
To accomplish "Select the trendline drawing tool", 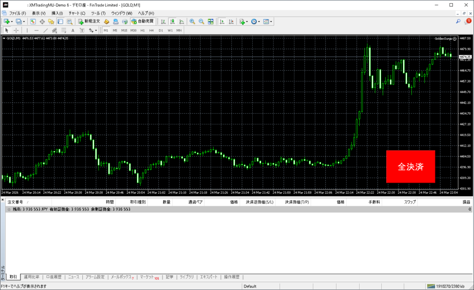I will click(45, 30).
